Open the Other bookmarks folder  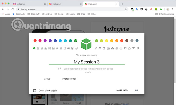pyautogui.click(x=92, y=14)
